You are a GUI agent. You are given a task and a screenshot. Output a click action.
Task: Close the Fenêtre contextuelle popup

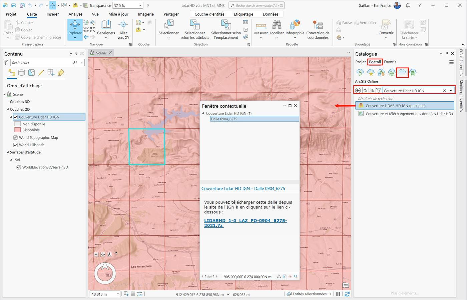(x=296, y=106)
